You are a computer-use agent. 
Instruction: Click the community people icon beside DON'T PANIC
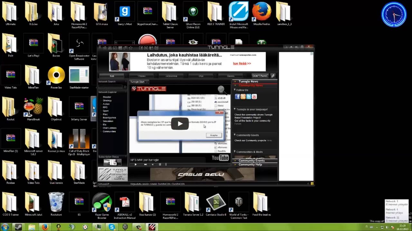[x=273, y=76]
